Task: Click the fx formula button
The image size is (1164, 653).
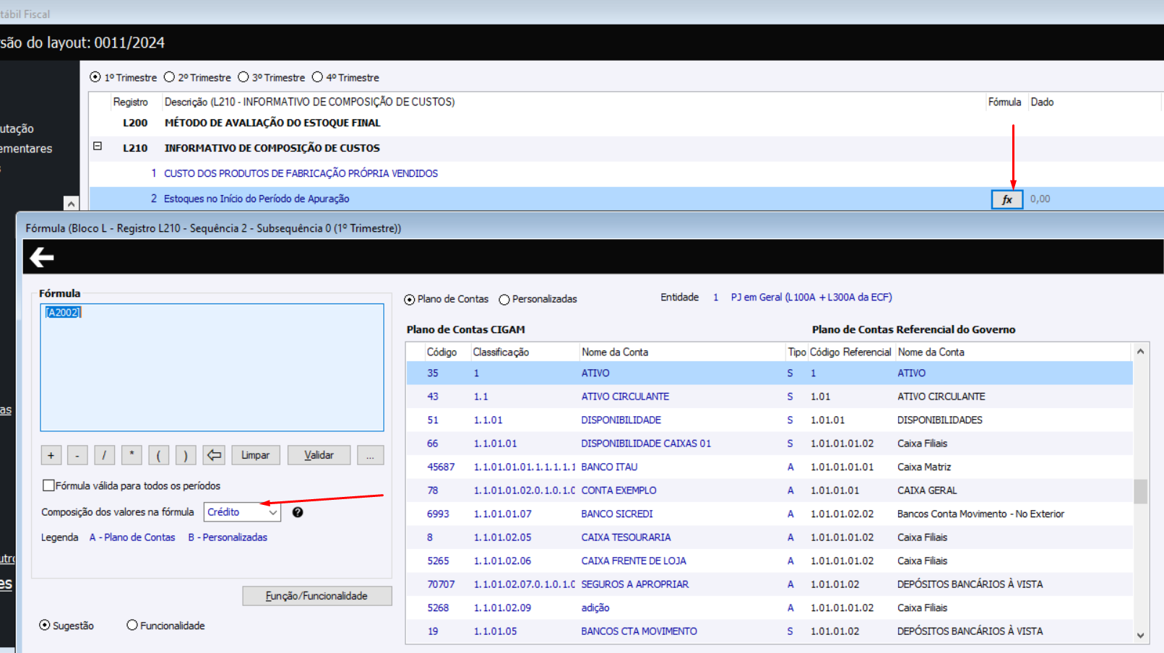Action: (x=1006, y=199)
